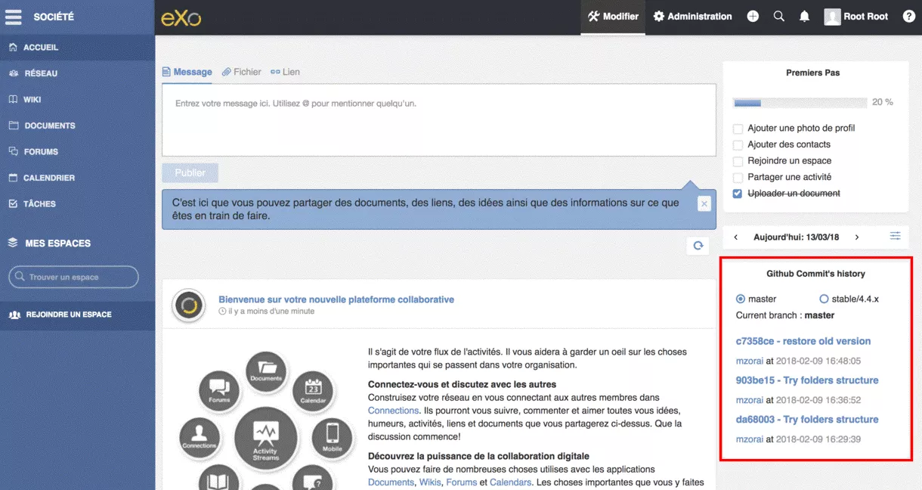Follow the Wikis link in welcome text

(x=430, y=482)
